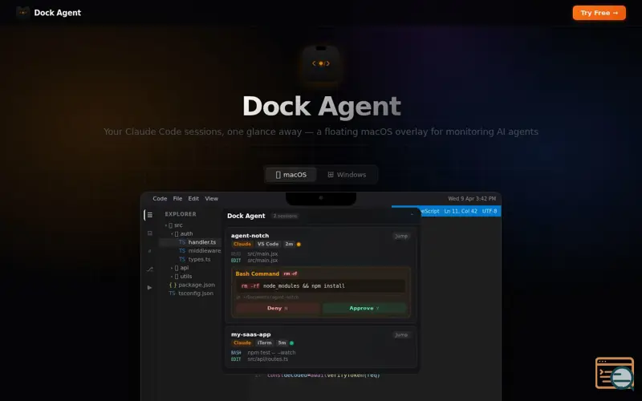Click my-saas-app session title
The image size is (642, 401).
click(250, 334)
